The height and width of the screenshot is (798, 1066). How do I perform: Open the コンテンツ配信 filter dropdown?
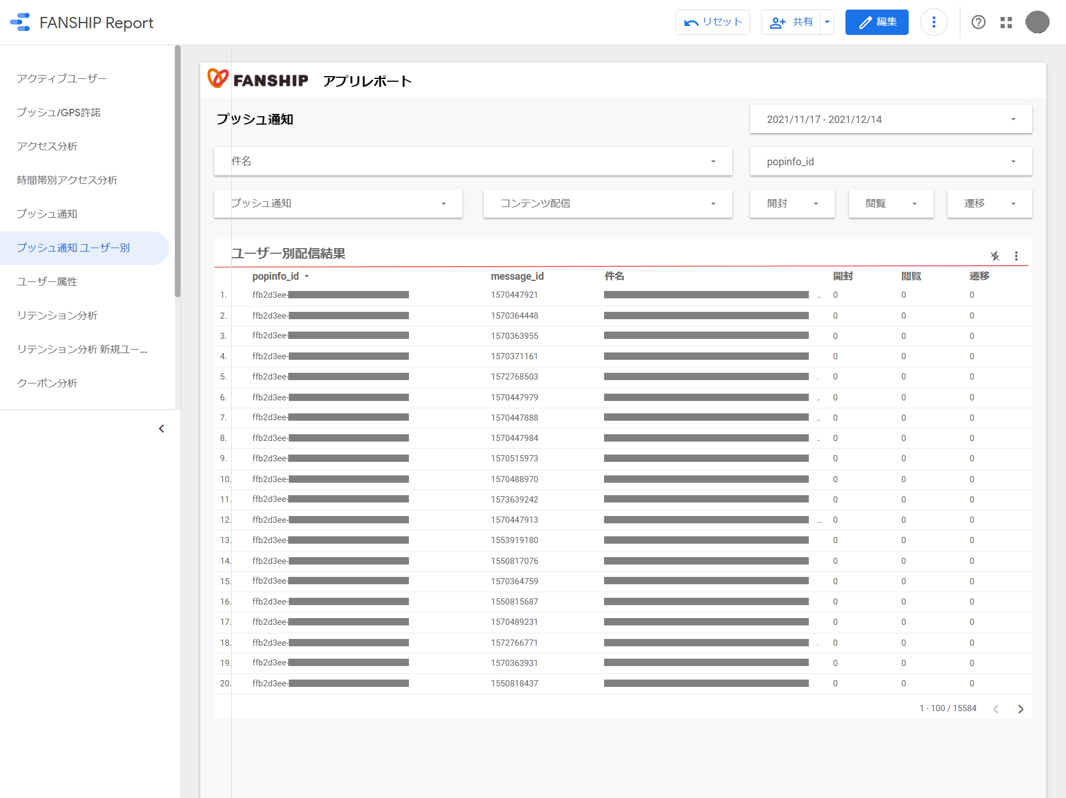[608, 204]
